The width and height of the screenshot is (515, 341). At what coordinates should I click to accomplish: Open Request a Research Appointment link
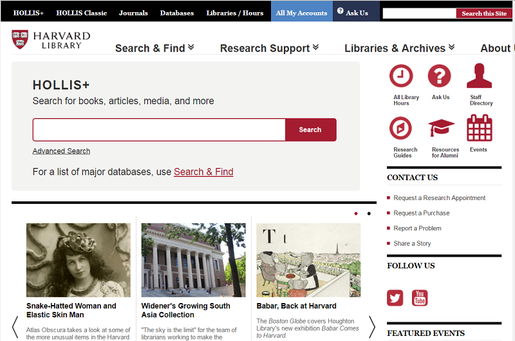(x=439, y=198)
